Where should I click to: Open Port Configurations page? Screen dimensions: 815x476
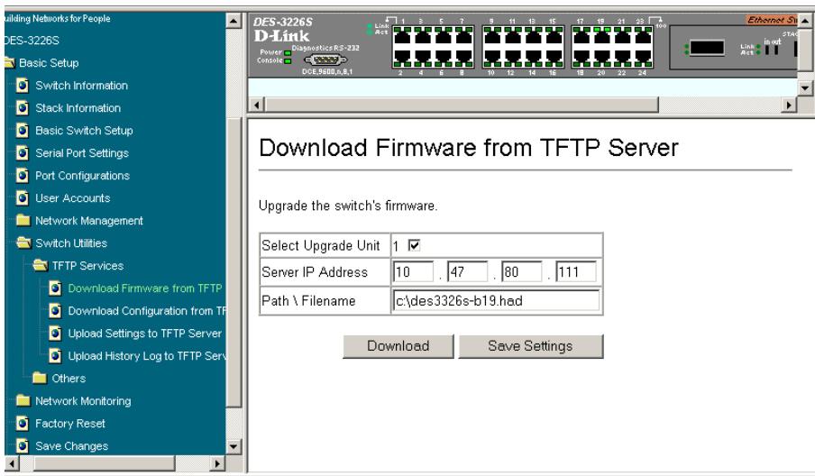83,176
